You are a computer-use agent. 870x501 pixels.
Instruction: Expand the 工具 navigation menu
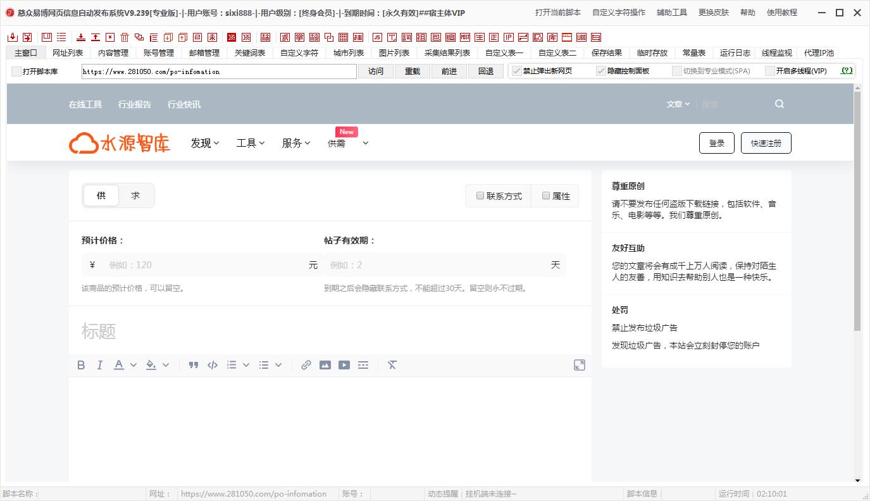[x=251, y=144]
